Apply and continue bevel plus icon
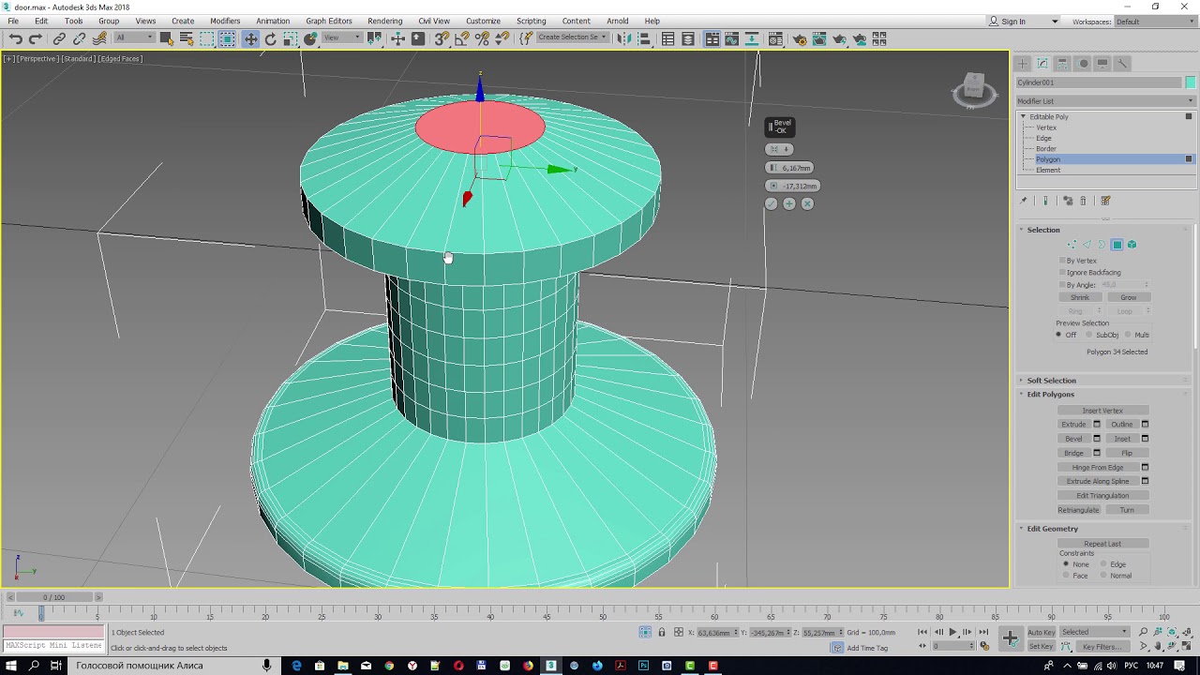Viewport: 1200px width, 675px height. [x=789, y=203]
